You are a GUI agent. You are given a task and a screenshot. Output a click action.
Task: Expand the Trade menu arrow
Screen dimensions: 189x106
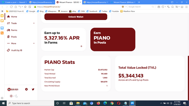(34, 23)
